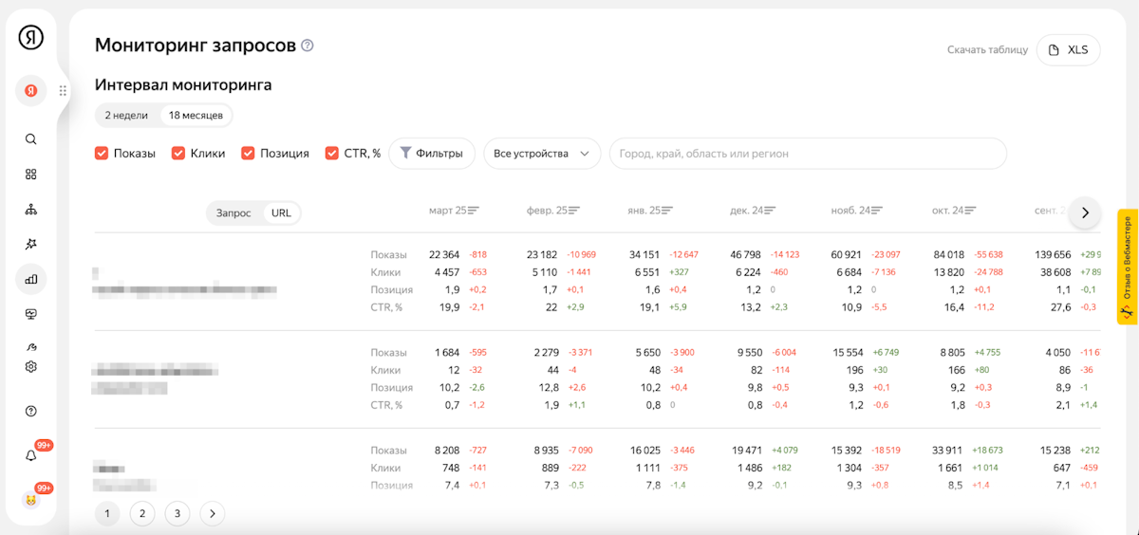Open the sort menu for the март 25 column
This screenshot has height=535, width=1139.
(474, 211)
